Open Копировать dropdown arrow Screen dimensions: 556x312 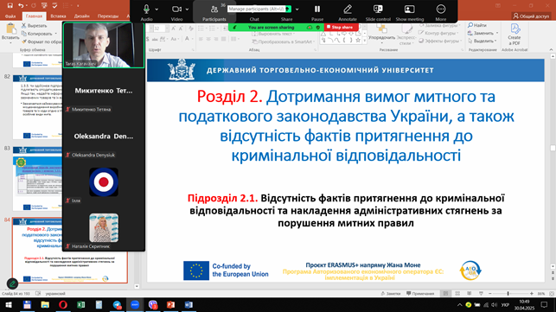55,34
